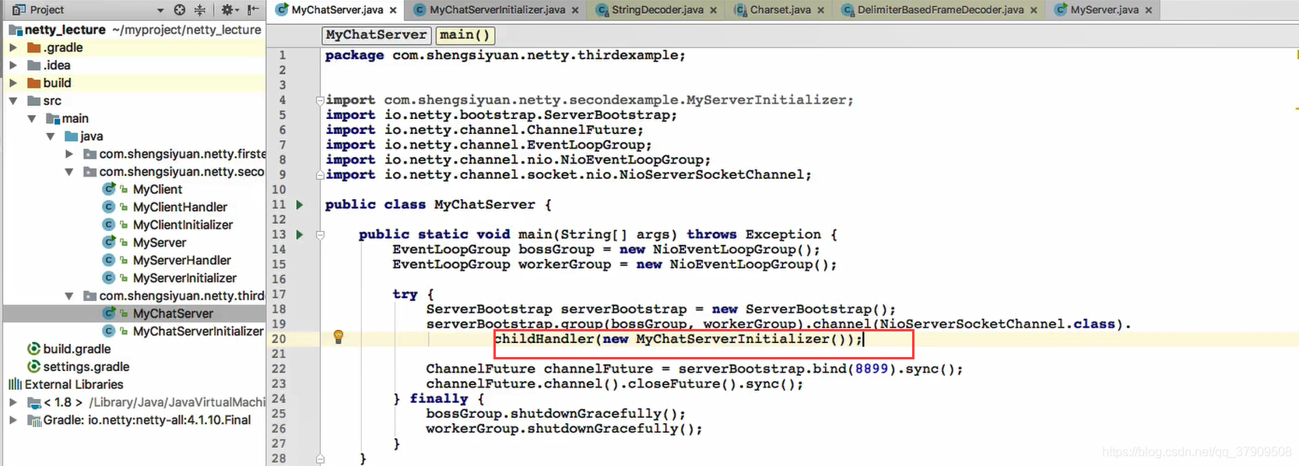Collapse the main folder
The width and height of the screenshot is (1299, 466).
(x=32, y=119)
